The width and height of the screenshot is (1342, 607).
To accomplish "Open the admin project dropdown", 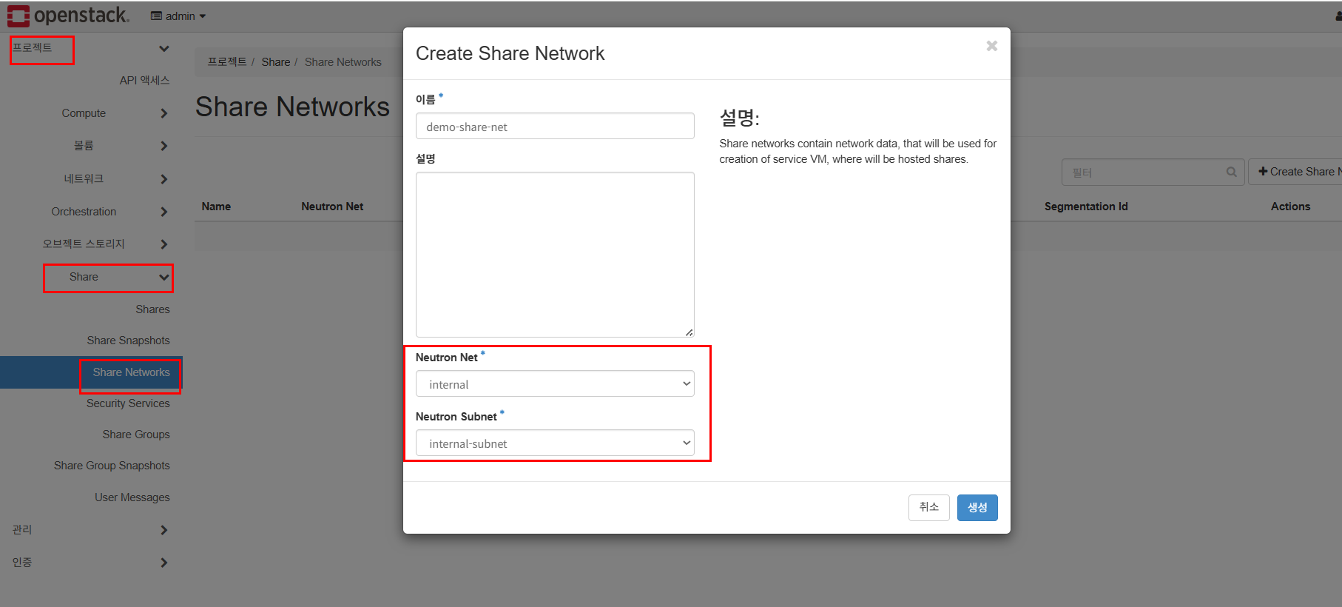I will point(178,16).
